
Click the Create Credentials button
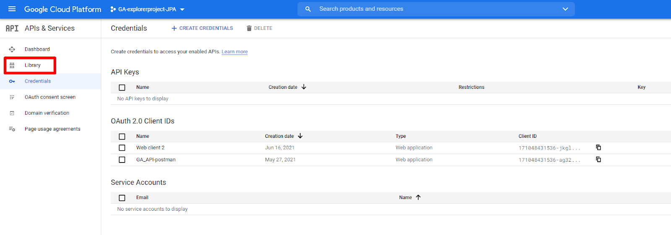pos(202,28)
